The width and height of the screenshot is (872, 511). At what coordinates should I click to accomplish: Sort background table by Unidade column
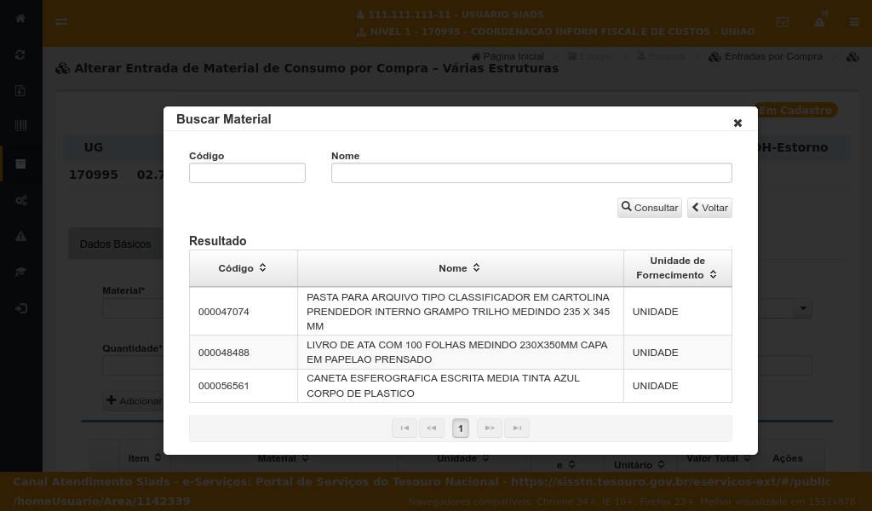click(462, 458)
